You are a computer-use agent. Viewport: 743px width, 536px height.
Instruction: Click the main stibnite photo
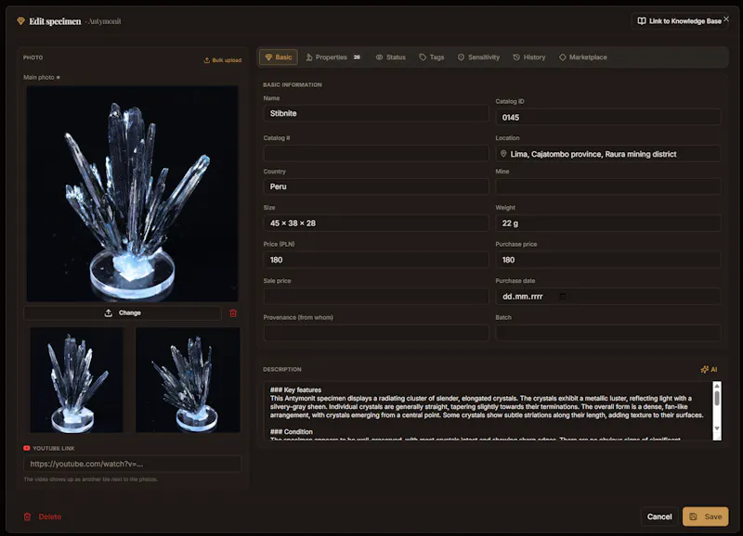point(132,194)
